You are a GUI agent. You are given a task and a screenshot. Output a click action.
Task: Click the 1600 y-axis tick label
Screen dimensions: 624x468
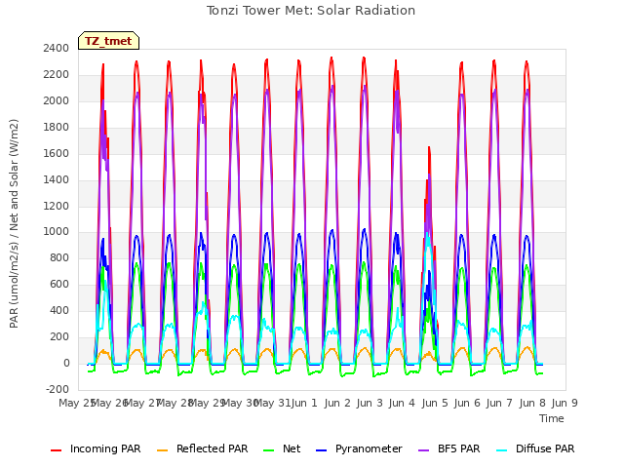(57, 153)
